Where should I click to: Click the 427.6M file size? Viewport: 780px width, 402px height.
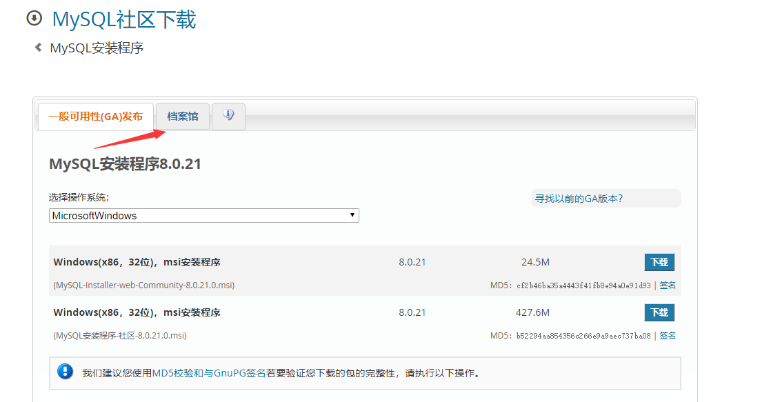click(x=532, y=312)
